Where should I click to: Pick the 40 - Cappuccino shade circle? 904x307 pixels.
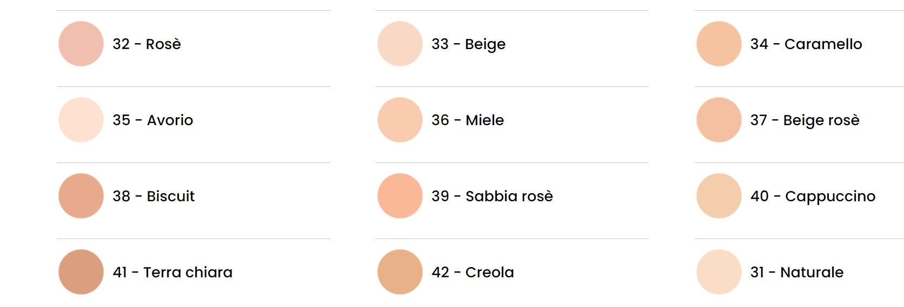(719, 196)
